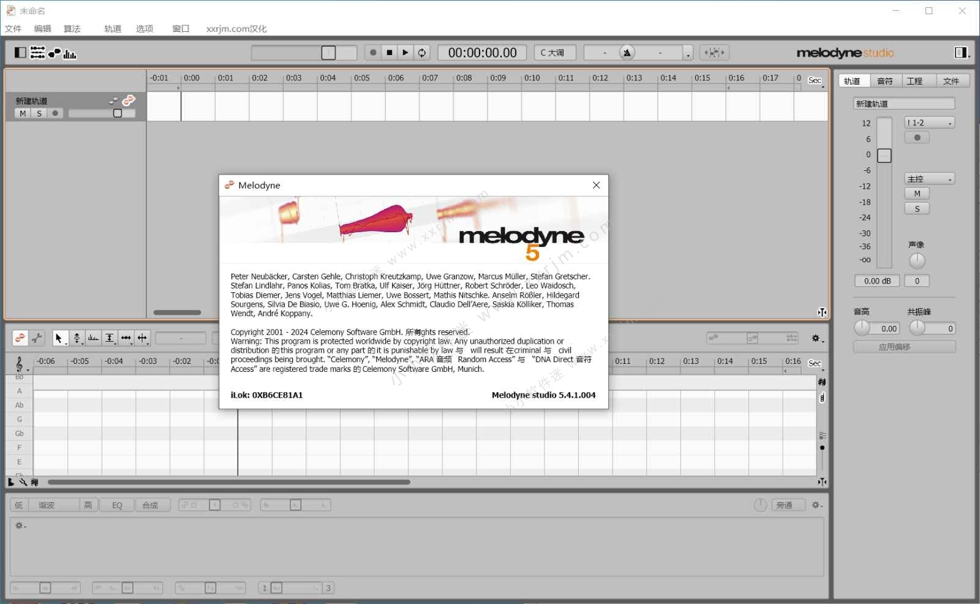Toggle the M mute button in inspector
The width and height of the screenshot is (980, 604).
917,194
